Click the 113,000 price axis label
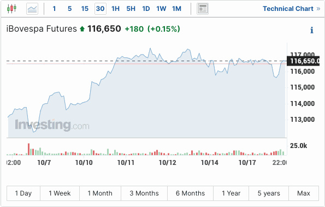325x207 pixels. pyautogui.click(x=303, y=120)
